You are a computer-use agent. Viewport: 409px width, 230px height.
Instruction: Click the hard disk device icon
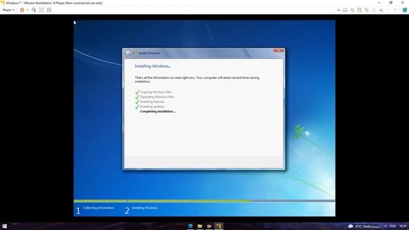[x=345, y=10]
